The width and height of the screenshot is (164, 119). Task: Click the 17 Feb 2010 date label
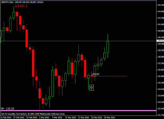click(19, 117)
